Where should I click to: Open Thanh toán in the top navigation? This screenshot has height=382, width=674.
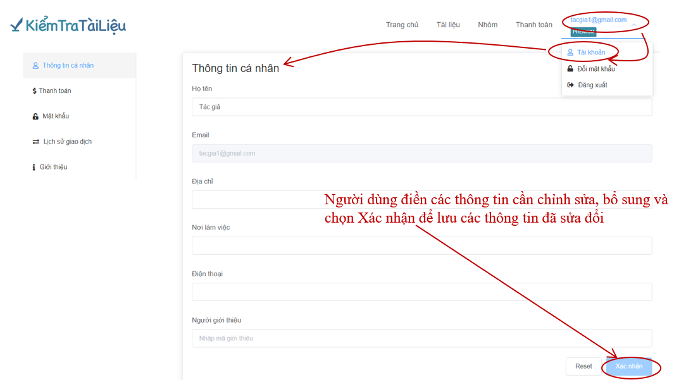[x=534, y=25]
